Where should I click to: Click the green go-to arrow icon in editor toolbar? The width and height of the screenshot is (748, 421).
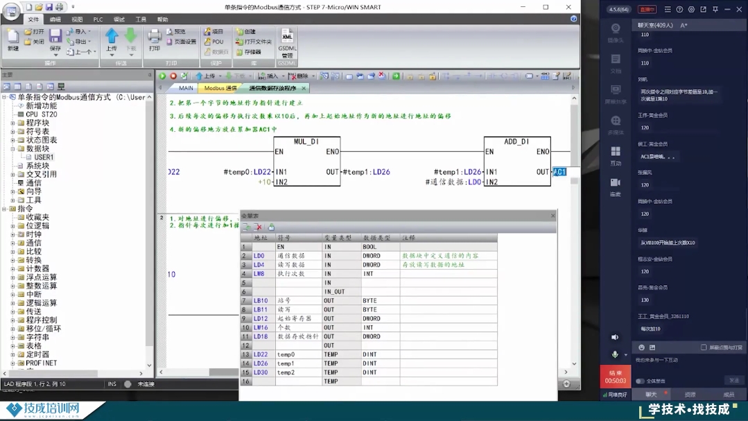[396, 76]
